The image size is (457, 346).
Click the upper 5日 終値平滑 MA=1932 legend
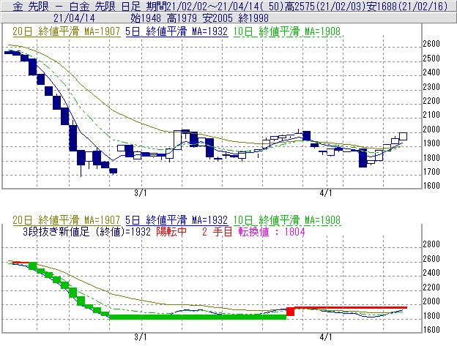coord(177,31)
